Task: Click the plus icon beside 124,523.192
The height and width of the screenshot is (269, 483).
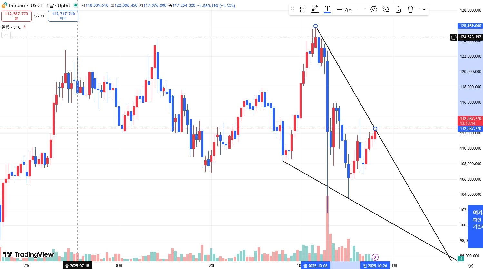Action: point(454,37)
